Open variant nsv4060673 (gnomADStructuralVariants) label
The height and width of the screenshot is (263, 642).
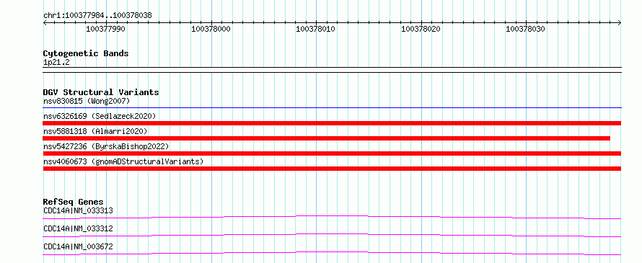(x=123, y=161)
